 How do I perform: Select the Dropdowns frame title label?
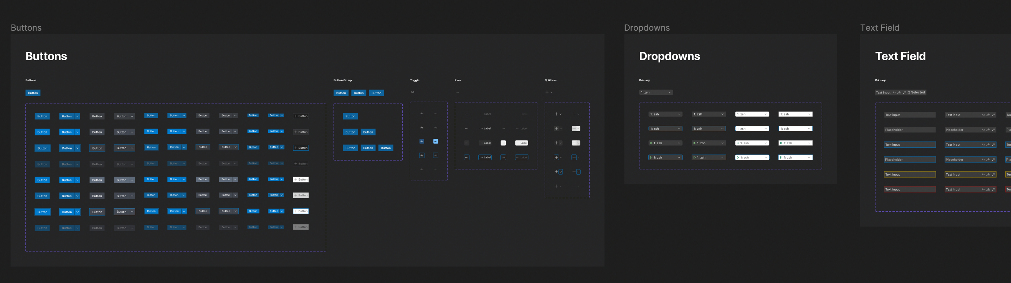[647, 28]
